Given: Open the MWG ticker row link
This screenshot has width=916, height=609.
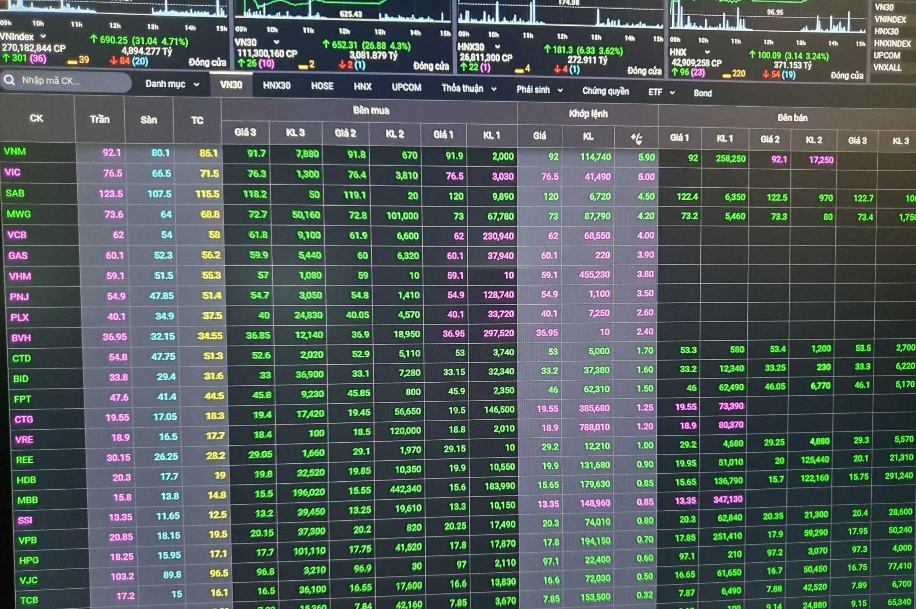Looking at the screenshot, I should tap(18, 214).
